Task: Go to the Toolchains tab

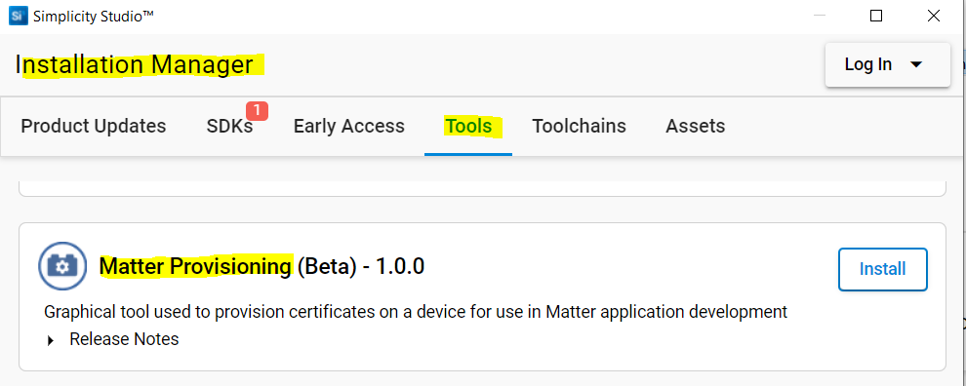Action: (579, 126)
